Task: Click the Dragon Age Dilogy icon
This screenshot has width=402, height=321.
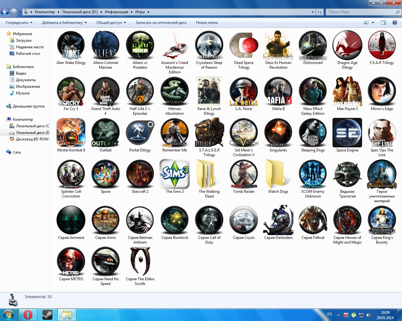Action: tap(347, 45)
